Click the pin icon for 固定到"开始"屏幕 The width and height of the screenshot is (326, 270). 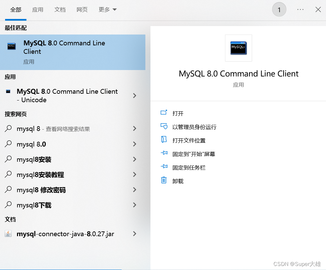(x=164, y=153)
